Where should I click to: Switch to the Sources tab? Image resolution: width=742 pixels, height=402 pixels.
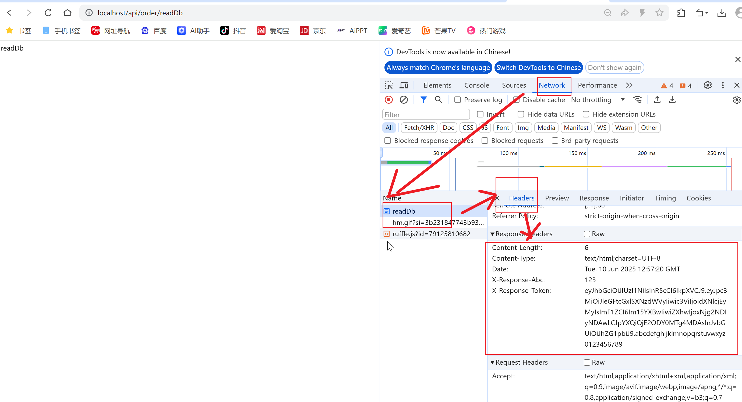pos(514,85)
